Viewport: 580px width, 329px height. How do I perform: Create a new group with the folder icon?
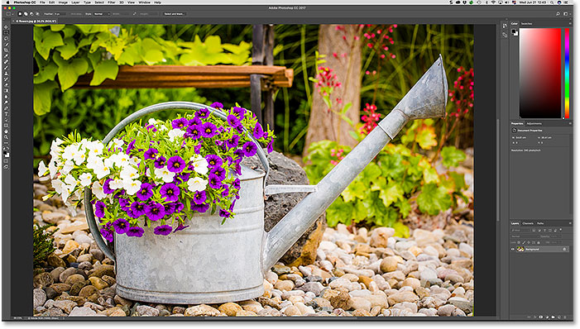(x=553, y=317)
